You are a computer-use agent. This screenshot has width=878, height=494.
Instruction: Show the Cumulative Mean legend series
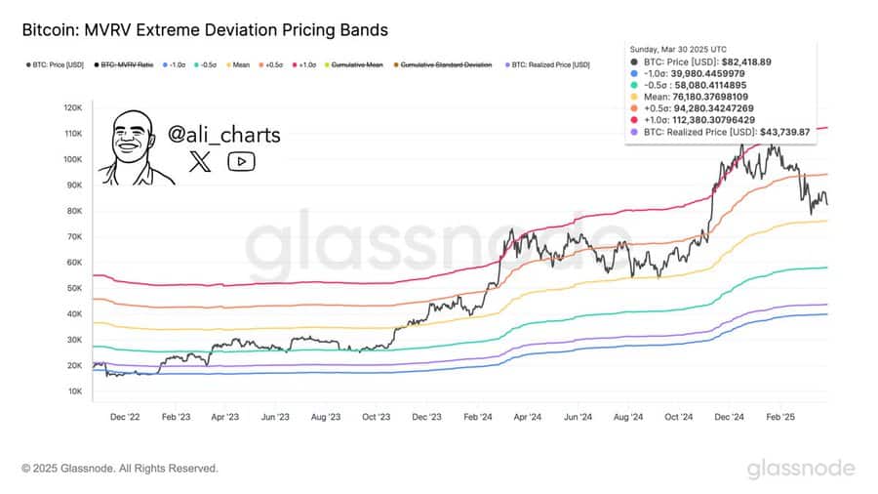tap(354, 65)
